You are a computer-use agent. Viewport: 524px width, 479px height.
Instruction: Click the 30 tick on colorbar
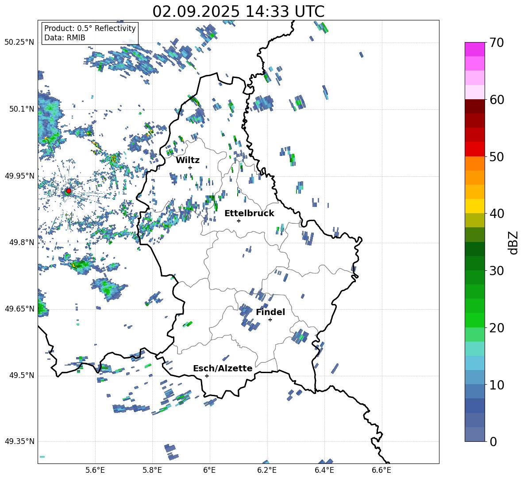497,271
